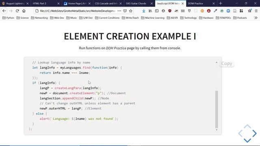Open the Library bookshelf icon

150,11
